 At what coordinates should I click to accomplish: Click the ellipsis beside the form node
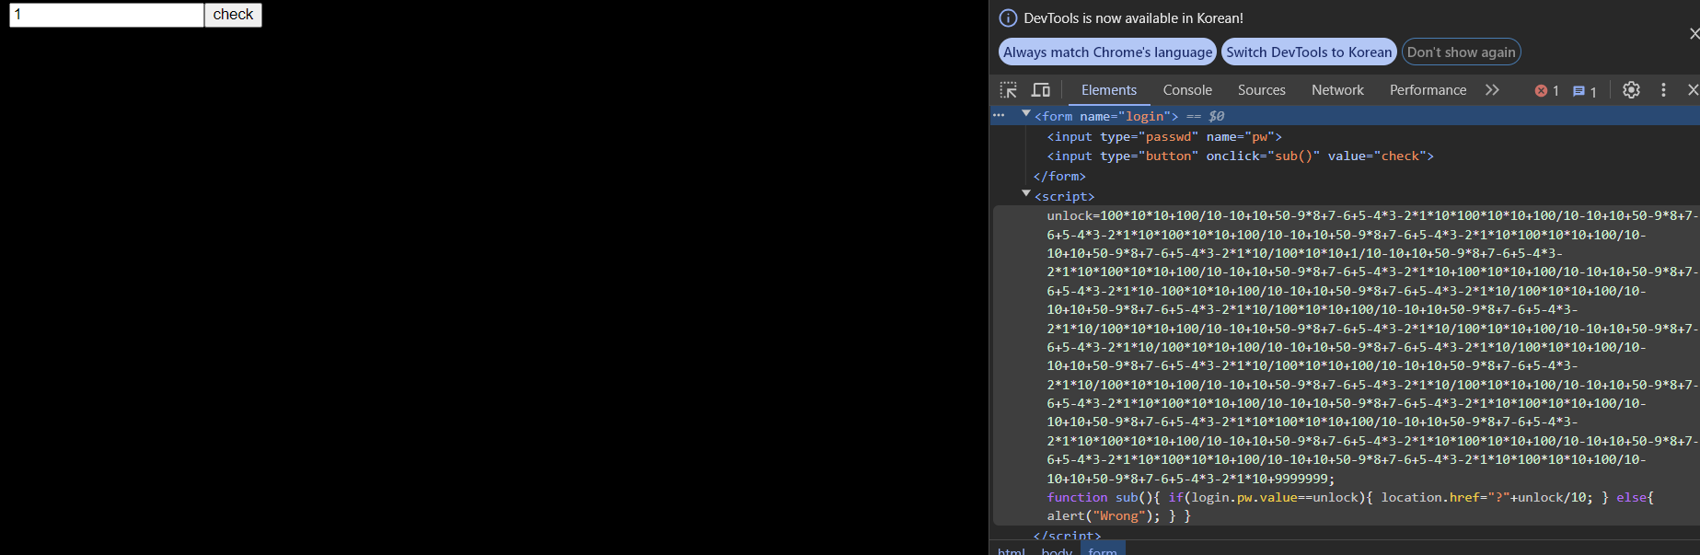(999, 116)
